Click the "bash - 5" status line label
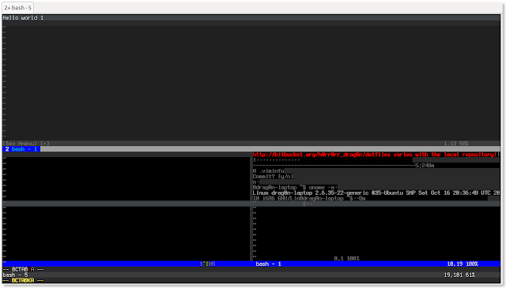This screenshot has width=506, height=288. pyautogui.click(x=15, y=275)
